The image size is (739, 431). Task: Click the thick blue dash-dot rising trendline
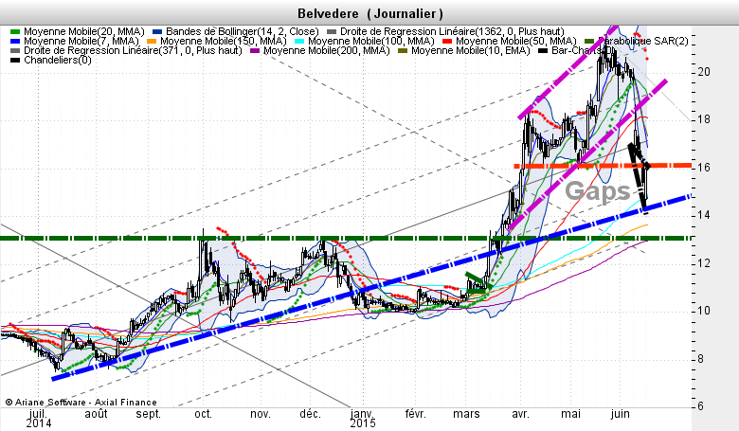coord(372,287)
